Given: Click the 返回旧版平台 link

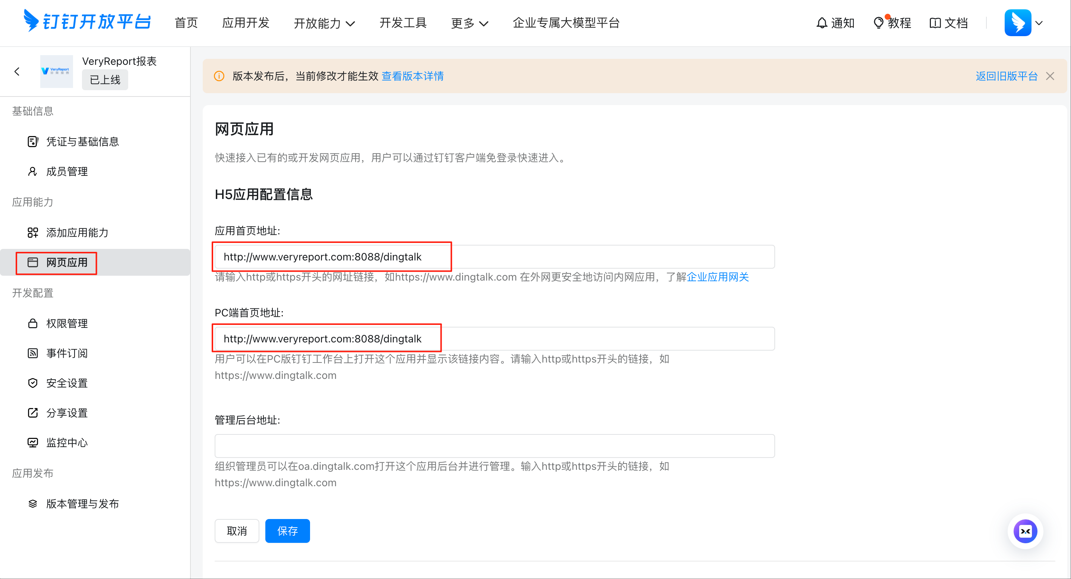Looking at the screenshot, I should [1007, 76].
